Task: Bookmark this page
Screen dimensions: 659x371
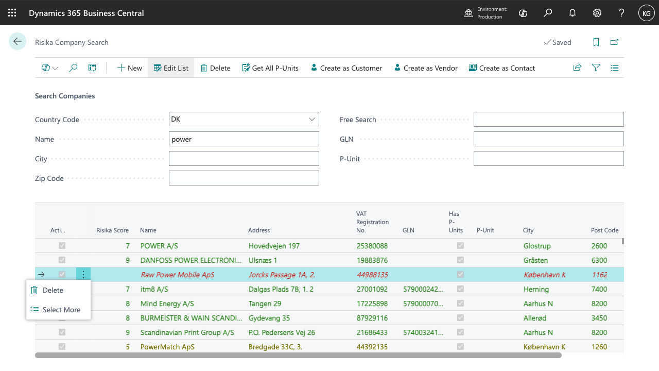Action: pyautogui.click(x=596, y=42)
